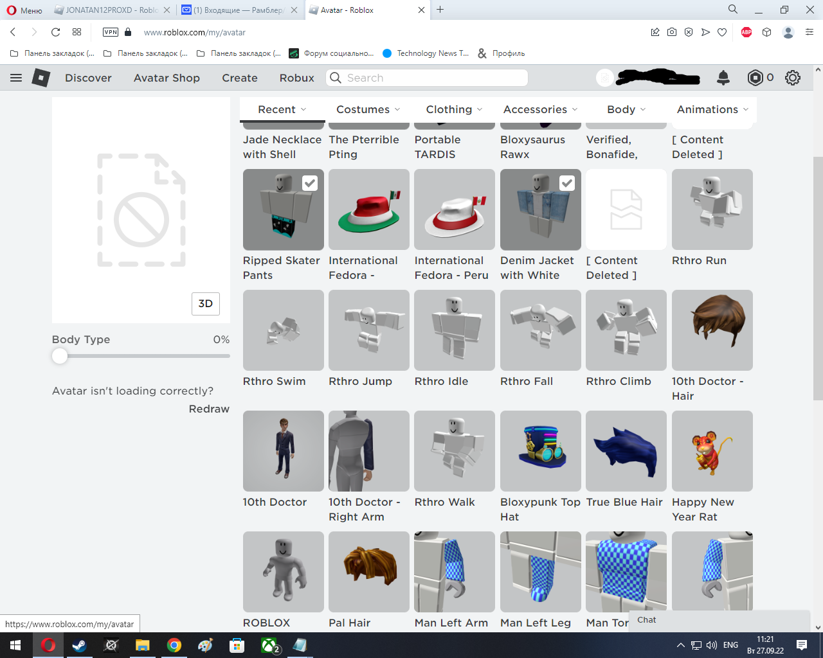Select the True Blue Hair thumbnail
Viewport: 823px width, 658px height.
[x=626, y=451]
